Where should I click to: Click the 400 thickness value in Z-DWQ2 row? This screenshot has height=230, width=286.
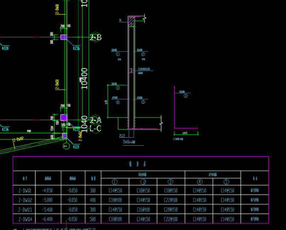[92, 200]
